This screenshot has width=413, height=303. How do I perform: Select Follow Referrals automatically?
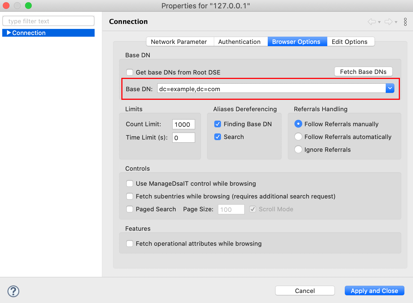pos(298,137)
